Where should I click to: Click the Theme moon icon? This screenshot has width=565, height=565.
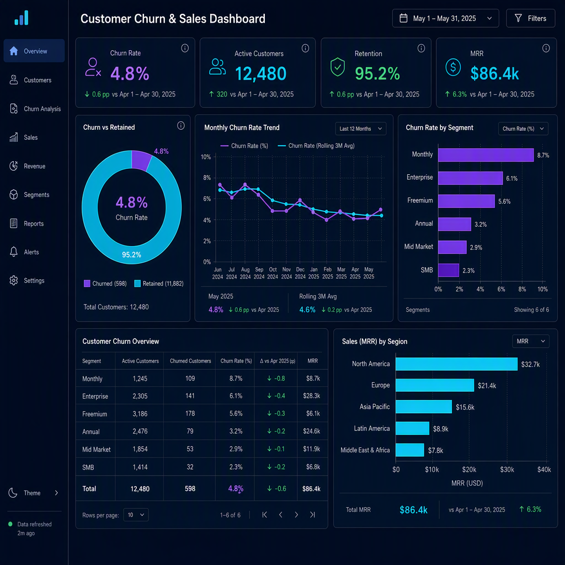click(x=13, y=493)
